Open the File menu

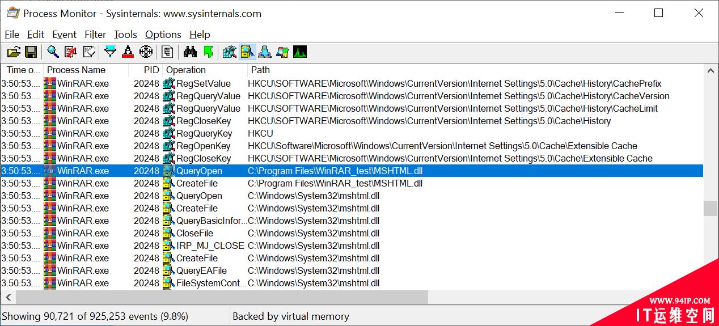tap(11, 35)
